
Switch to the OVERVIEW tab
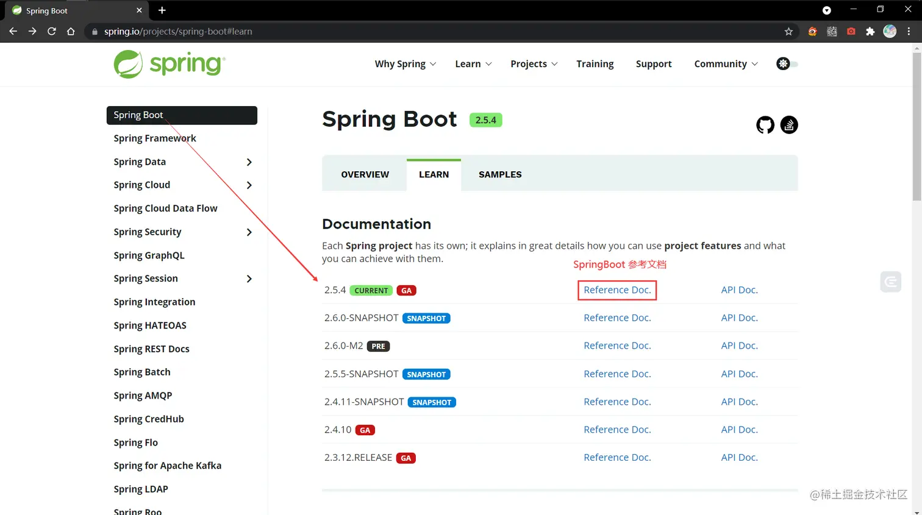click(x=365, y=174)
